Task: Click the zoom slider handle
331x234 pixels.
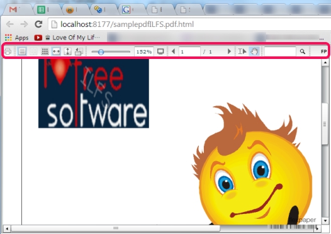Action: 101,52
